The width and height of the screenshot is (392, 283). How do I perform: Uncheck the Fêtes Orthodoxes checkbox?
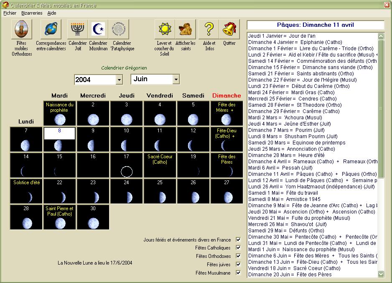click(x=238, y=256)
